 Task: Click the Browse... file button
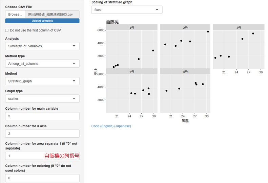click(15, 15)
